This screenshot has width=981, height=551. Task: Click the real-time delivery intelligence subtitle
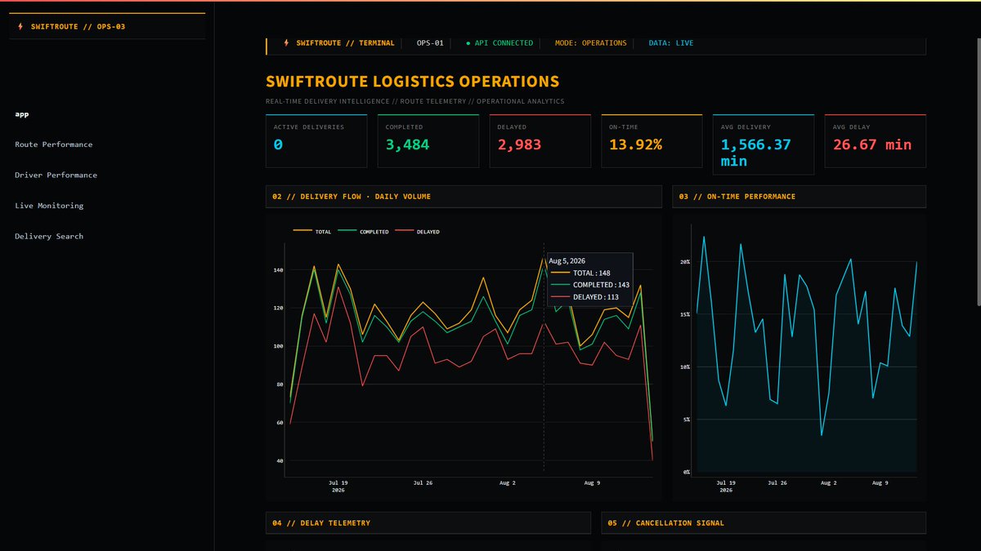(414, 102)
